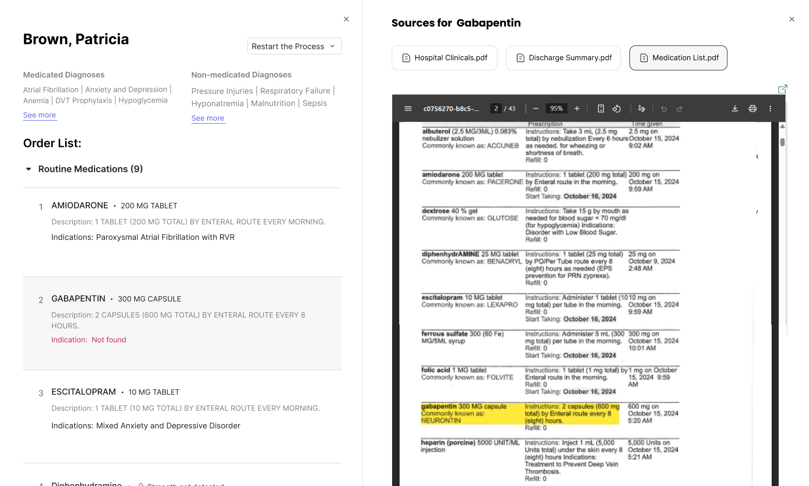Click the Respiratory Failure diagnosis

point(295,91)
